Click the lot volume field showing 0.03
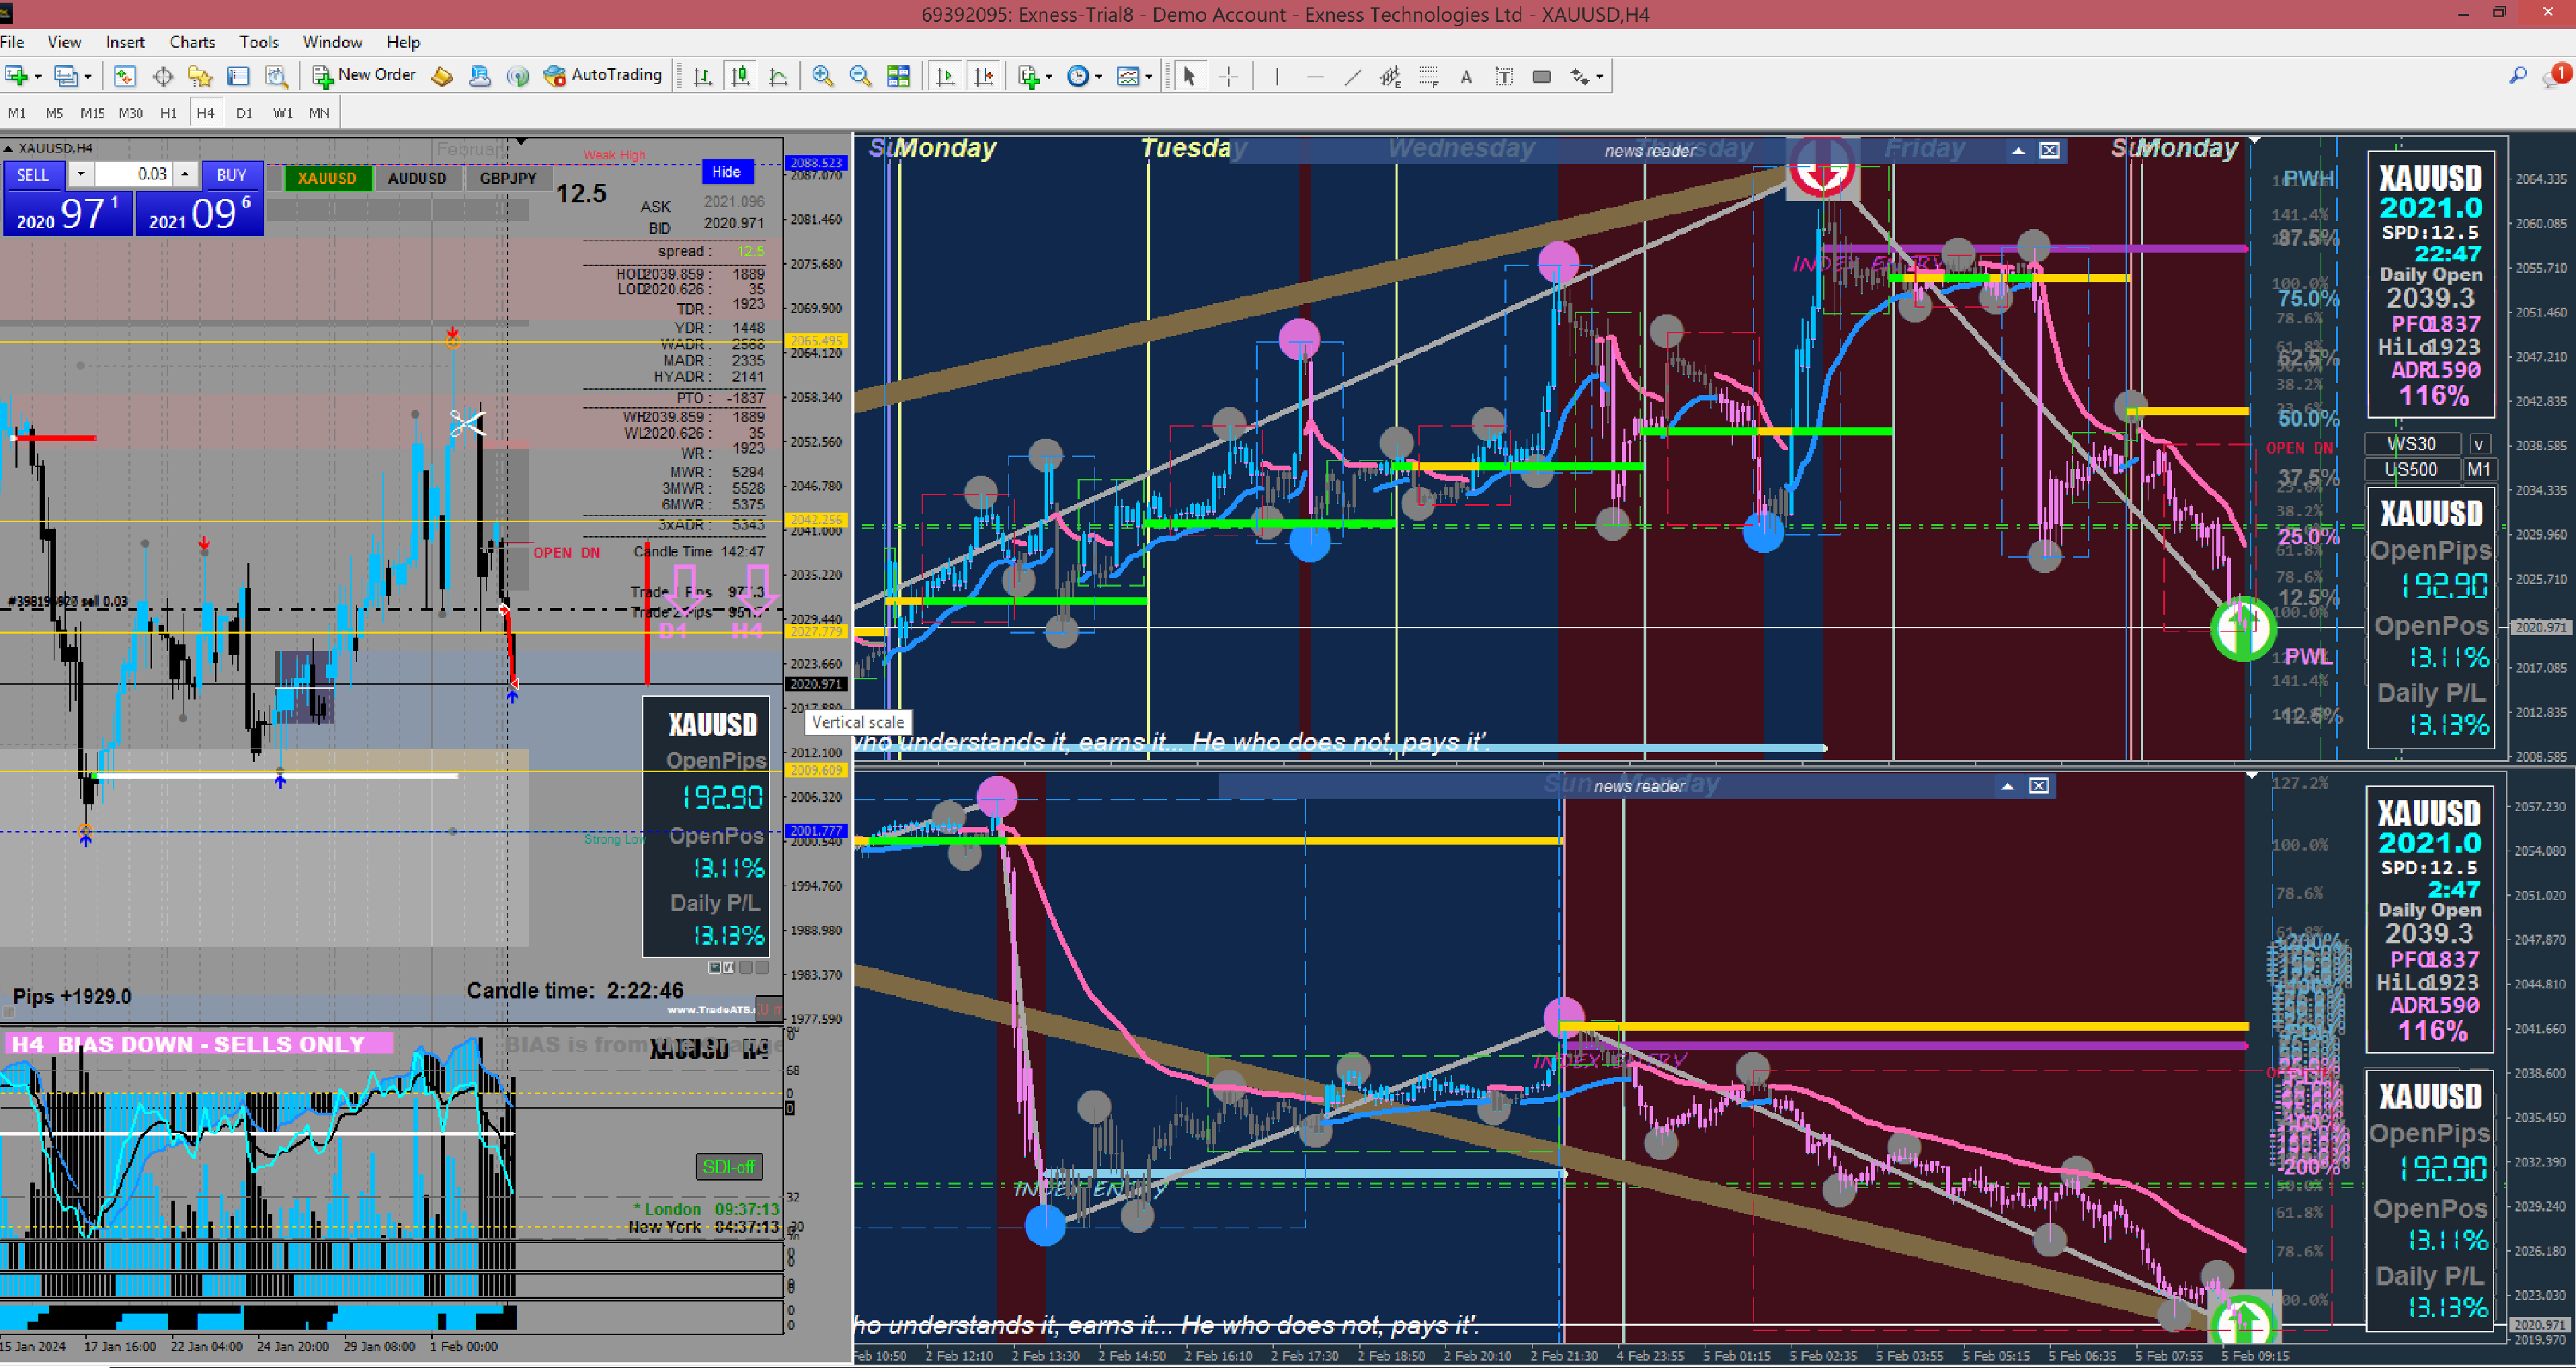2576x1368 pixels. (x=133, y=174)
